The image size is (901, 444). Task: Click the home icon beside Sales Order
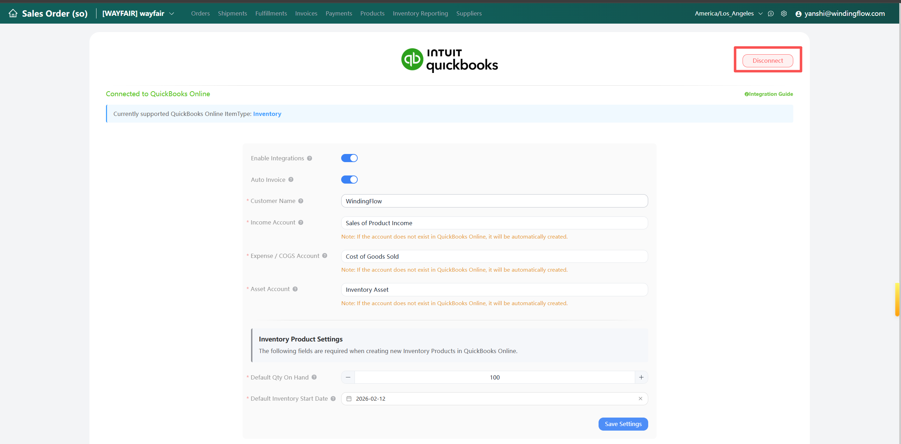(x=13, y=13)
